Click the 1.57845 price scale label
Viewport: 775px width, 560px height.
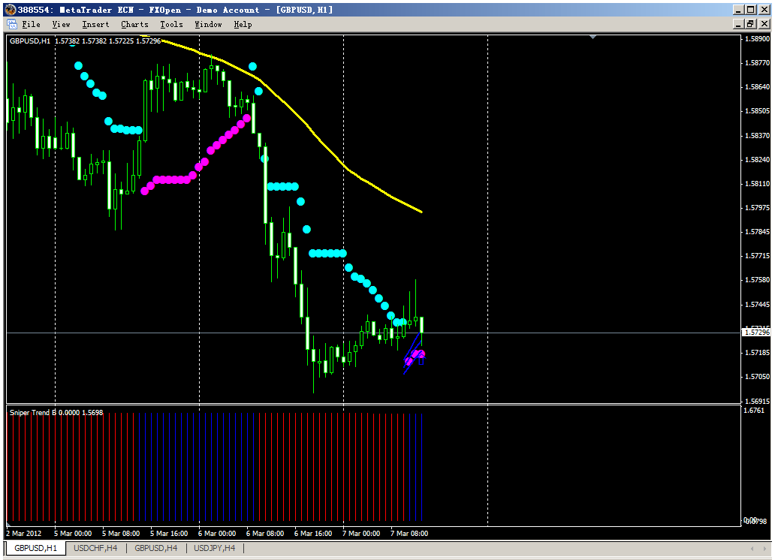757,232
